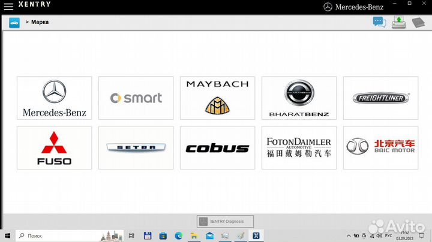Click the Поиск taskbar search box
This screenshot has width=432, height=242.
point(54,235)
